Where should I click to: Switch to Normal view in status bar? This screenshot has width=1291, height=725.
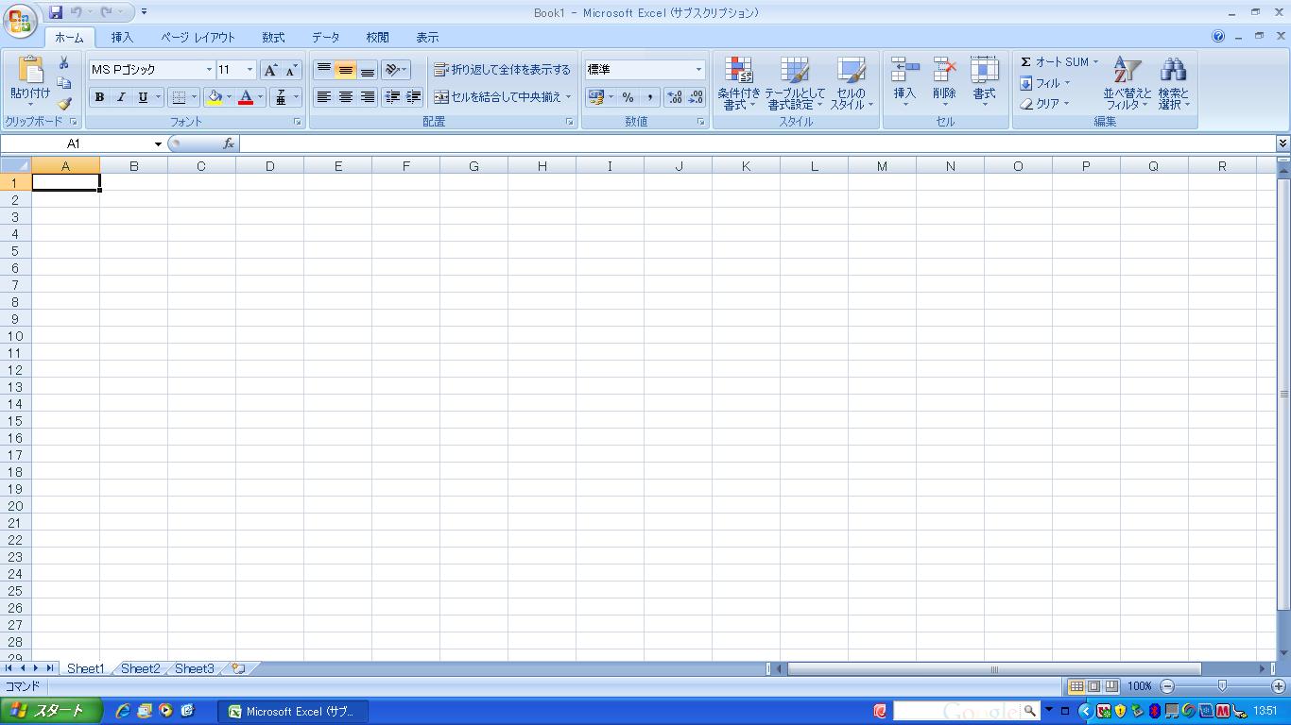[1076, 686]
